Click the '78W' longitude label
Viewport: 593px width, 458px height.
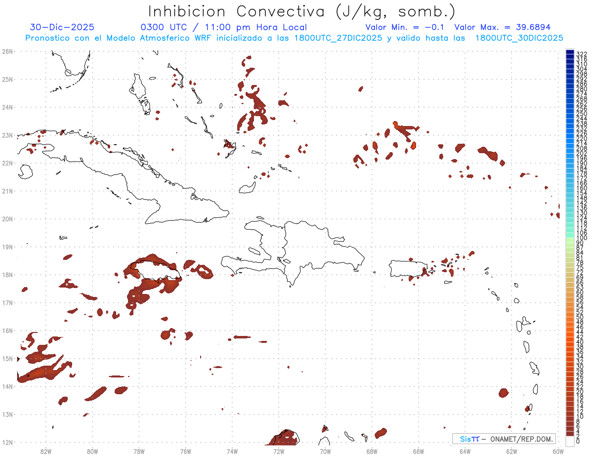coord(139,451)
